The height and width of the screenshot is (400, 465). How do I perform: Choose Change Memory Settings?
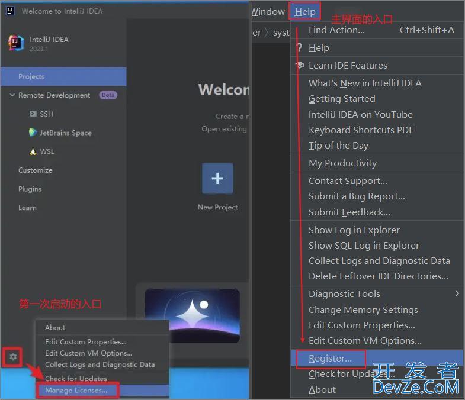377,309
